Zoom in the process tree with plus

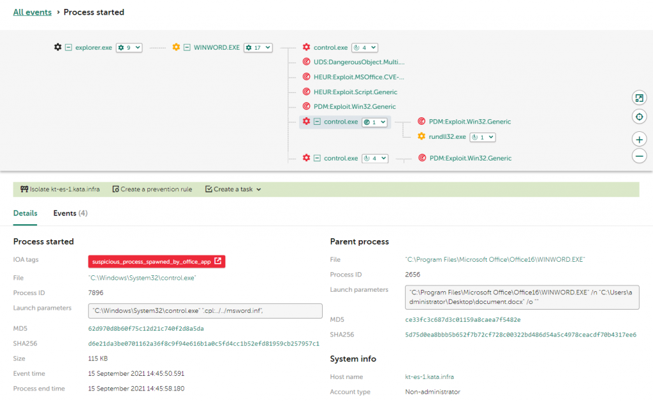639,140
